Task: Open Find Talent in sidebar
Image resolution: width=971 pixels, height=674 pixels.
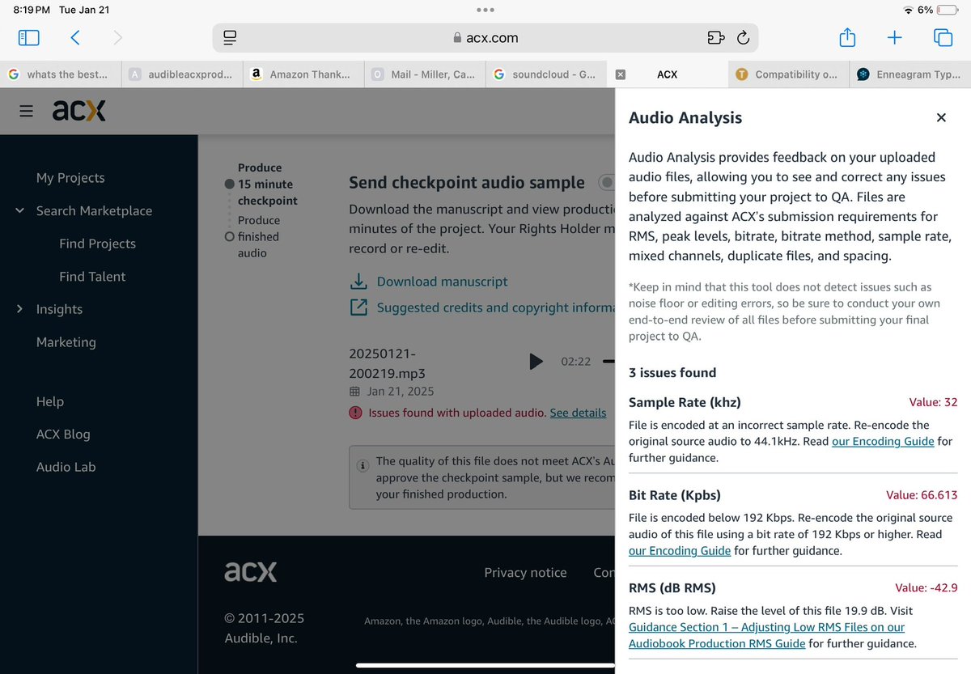Action: tap(92, 276)
